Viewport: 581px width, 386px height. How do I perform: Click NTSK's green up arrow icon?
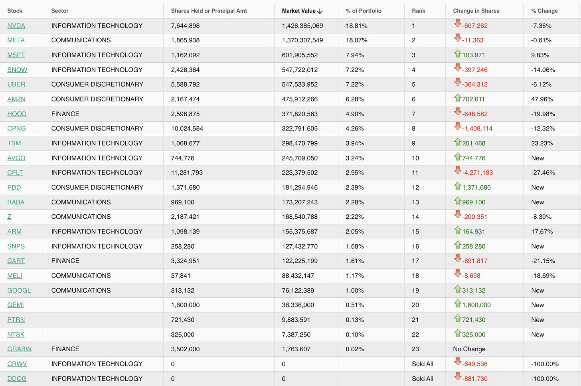click(x=457, y=333)
